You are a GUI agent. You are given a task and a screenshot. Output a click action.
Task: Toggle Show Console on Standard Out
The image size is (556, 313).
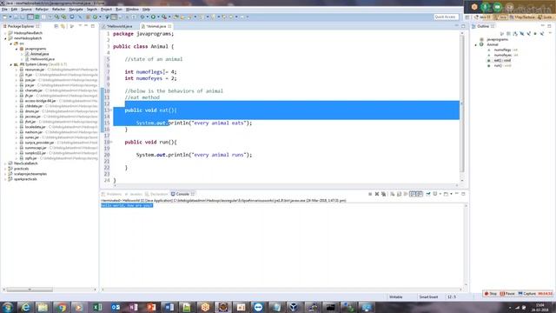point(413,194)
